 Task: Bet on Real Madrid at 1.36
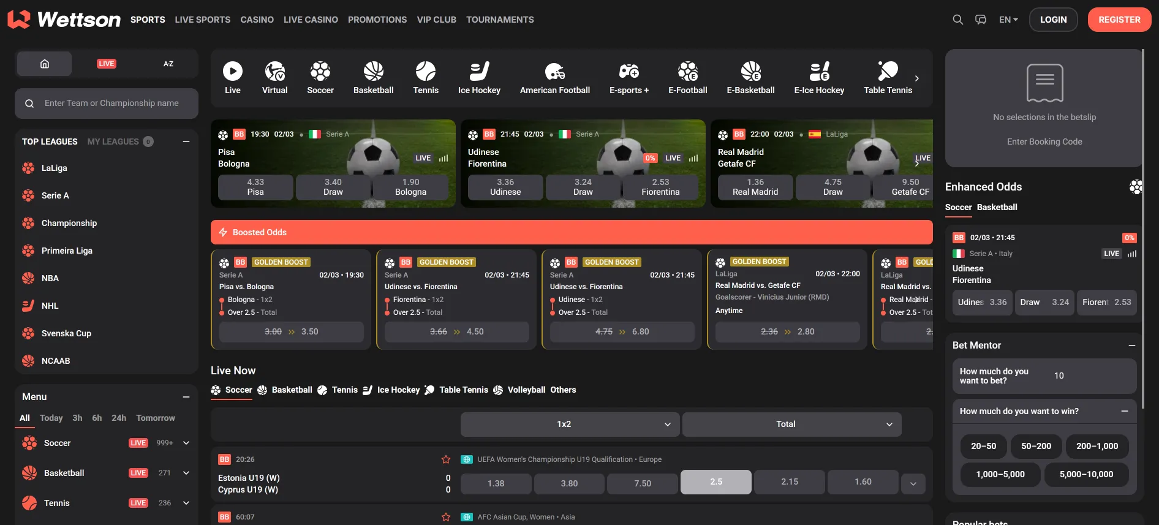coord(755,187)
